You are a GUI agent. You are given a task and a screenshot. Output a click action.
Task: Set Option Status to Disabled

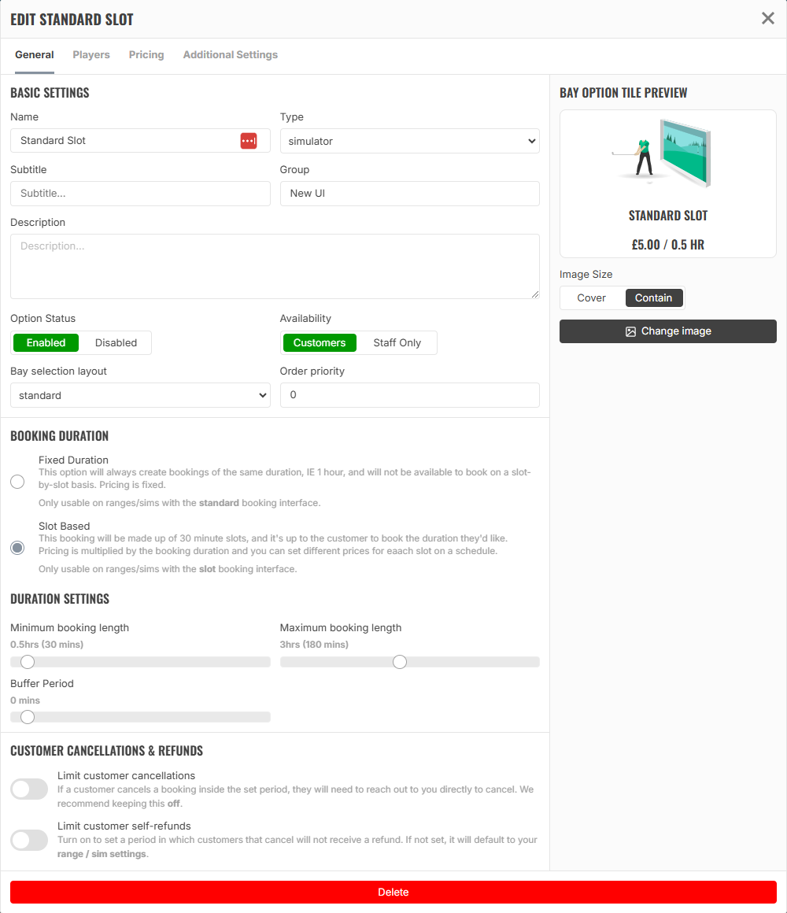coord(116,343)
